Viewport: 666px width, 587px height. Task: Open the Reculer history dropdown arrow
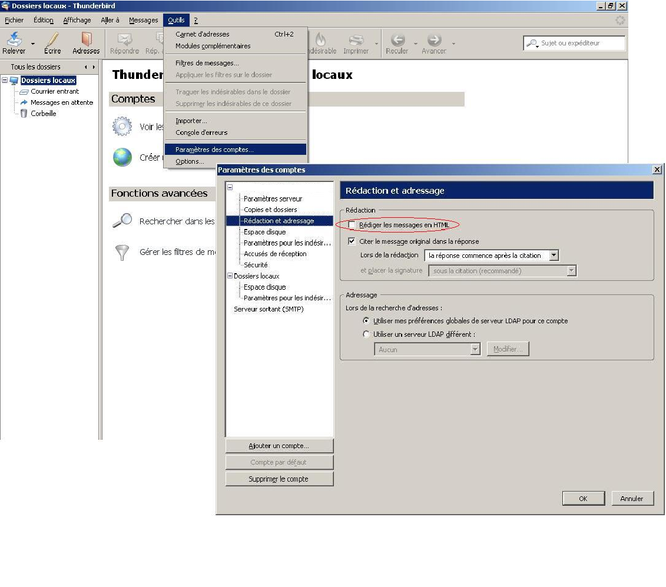pos(415,44)
